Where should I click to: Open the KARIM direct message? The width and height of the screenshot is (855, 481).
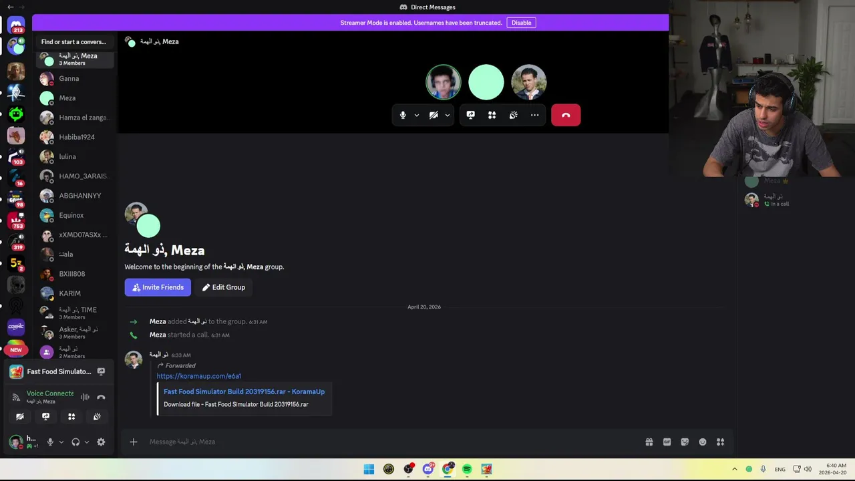(75, 293)
